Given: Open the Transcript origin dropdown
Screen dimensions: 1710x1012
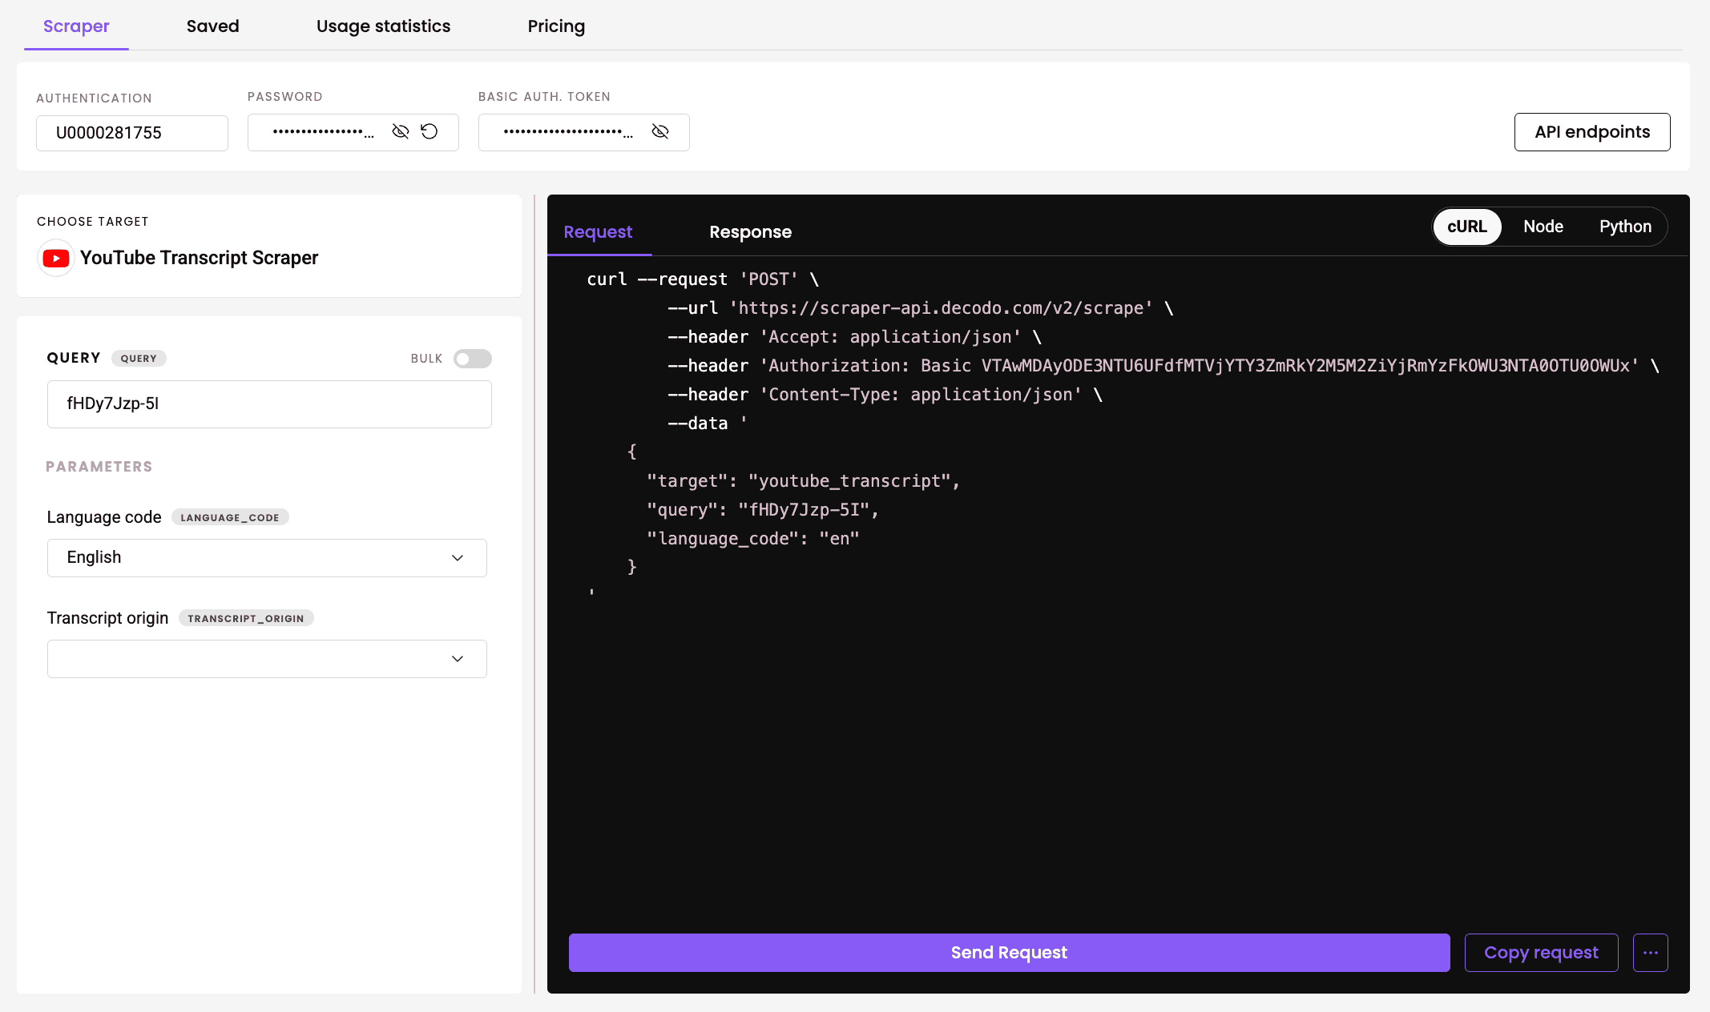Looking at the screenshot, I should click(x=267, y=659).
